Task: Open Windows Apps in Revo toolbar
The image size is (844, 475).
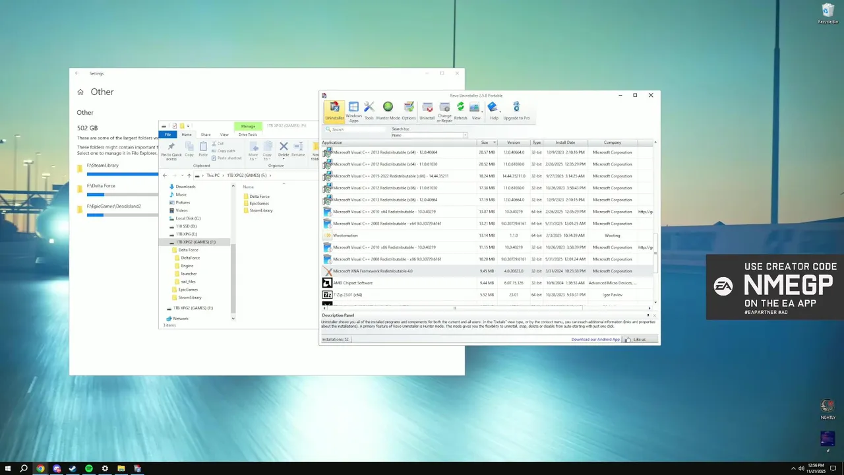Action: pos(353,111)
